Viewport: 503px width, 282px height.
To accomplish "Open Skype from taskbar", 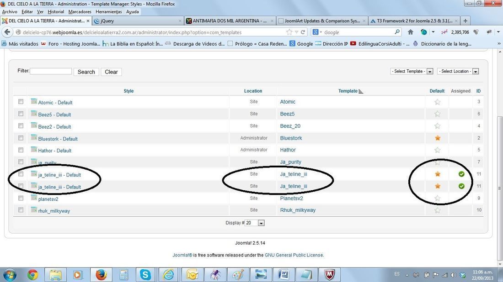I will coord(145,275).
